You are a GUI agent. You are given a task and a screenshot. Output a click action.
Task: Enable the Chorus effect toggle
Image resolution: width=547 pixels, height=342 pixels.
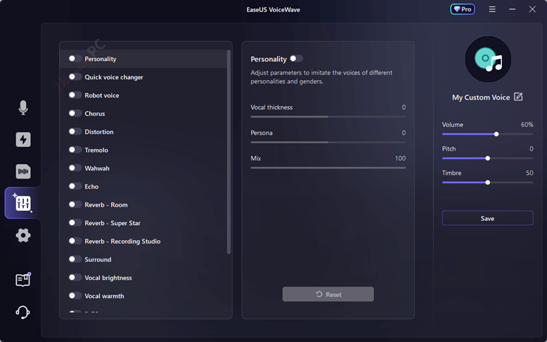pyautogui.click(x=75, y=113)
